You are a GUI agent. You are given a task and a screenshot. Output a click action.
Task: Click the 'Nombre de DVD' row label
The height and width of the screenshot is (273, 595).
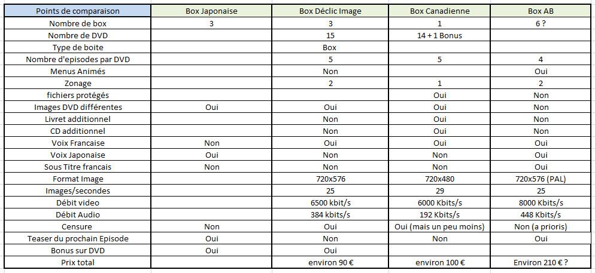(x=78, y=36)
